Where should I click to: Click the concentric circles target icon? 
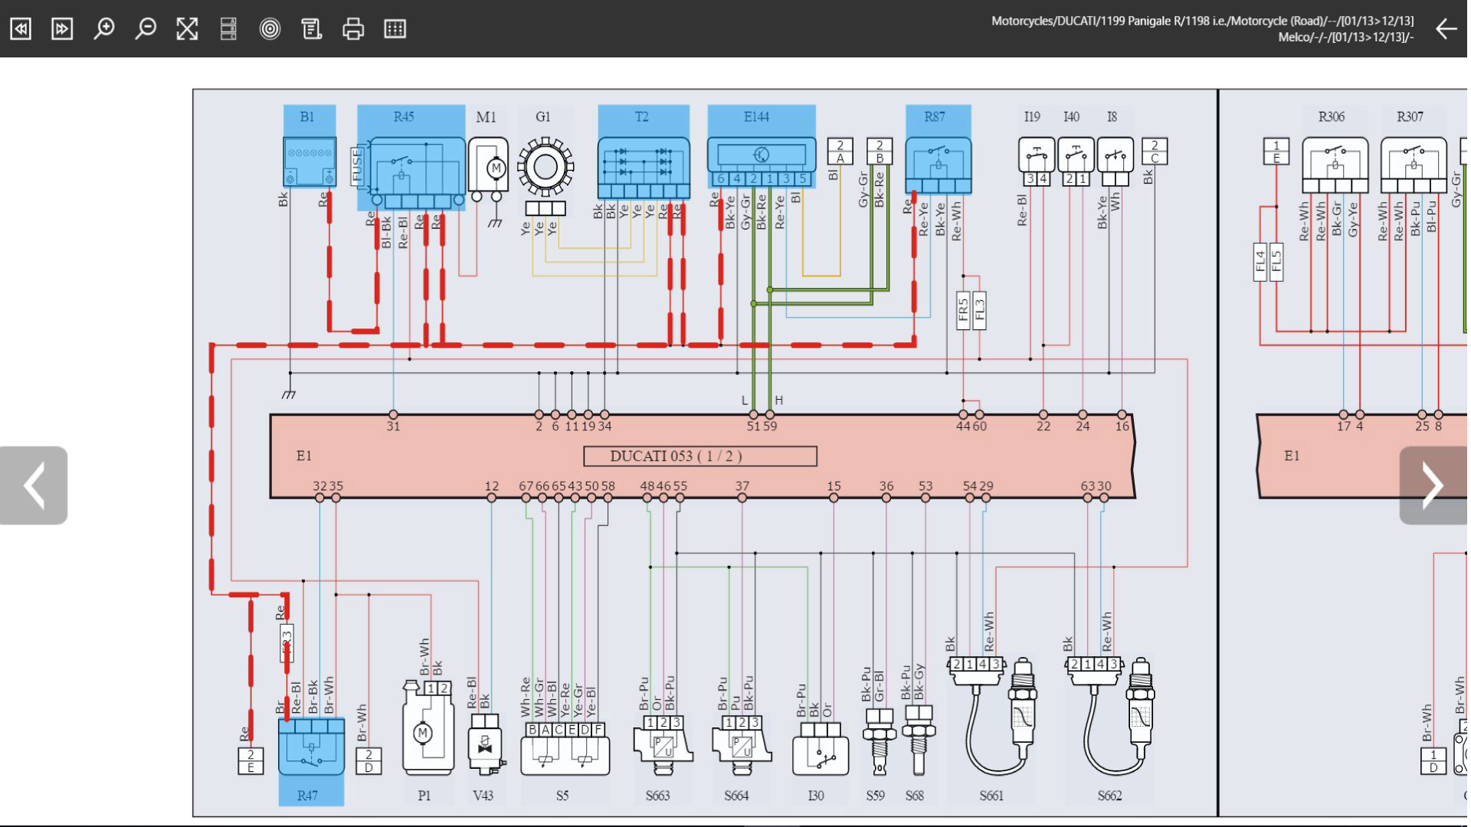coord(270,29)
